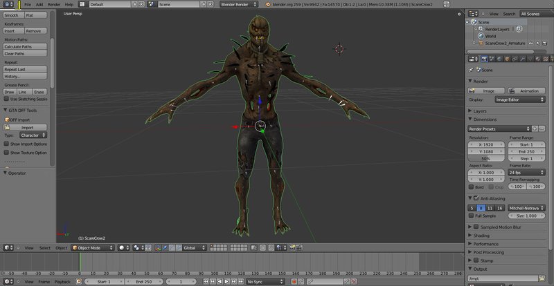This screenshot has height=286, width=554.
Task: Add a new scene with plus icon
Action: pyautogui.click(x=204, y=4)
